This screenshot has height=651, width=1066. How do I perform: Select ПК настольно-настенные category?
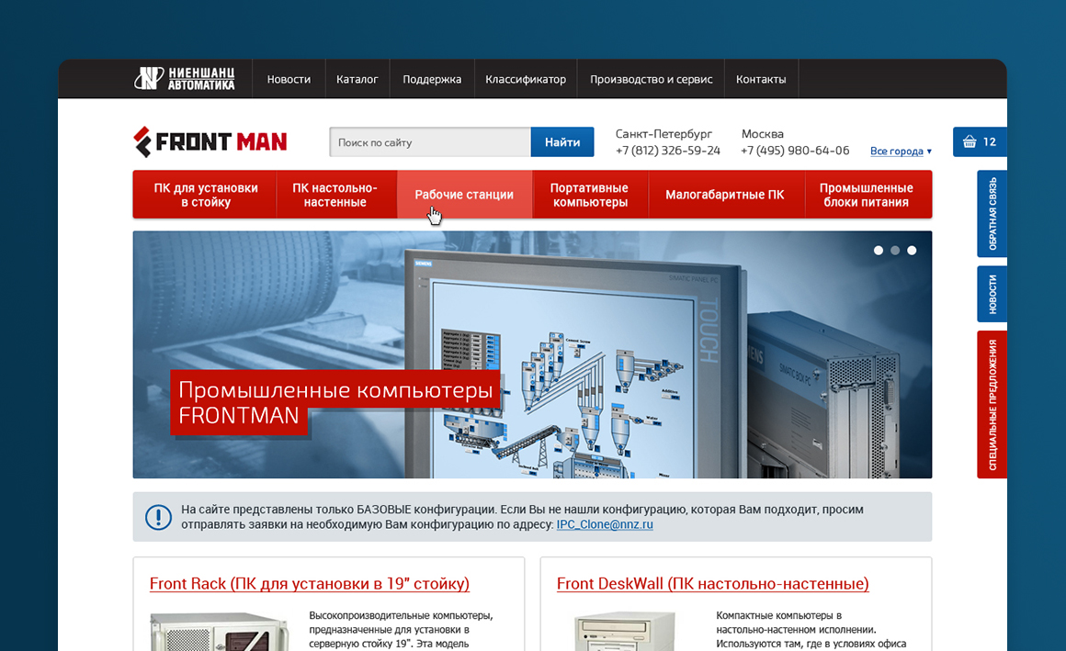tap(335, 195)
